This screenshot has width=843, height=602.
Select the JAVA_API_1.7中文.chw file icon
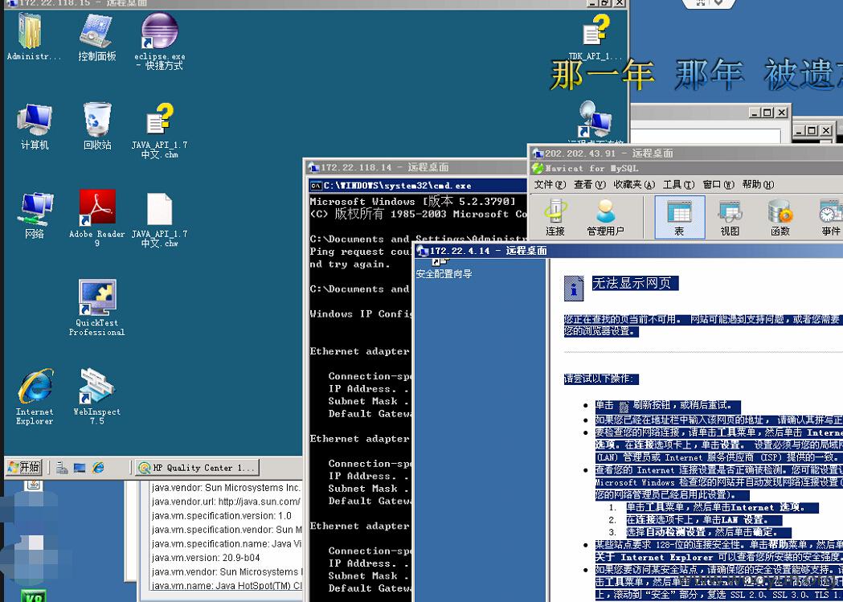pos(160,220)
